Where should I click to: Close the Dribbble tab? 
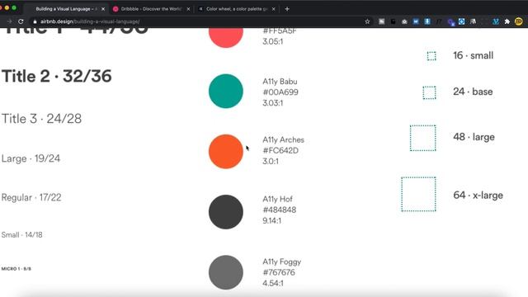pyautogui.click(x=188, y=9)
